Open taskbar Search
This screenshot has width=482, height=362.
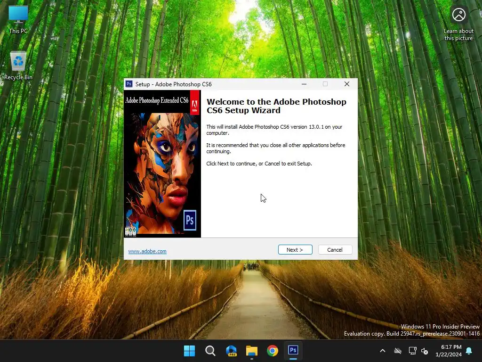pos(210,351)
